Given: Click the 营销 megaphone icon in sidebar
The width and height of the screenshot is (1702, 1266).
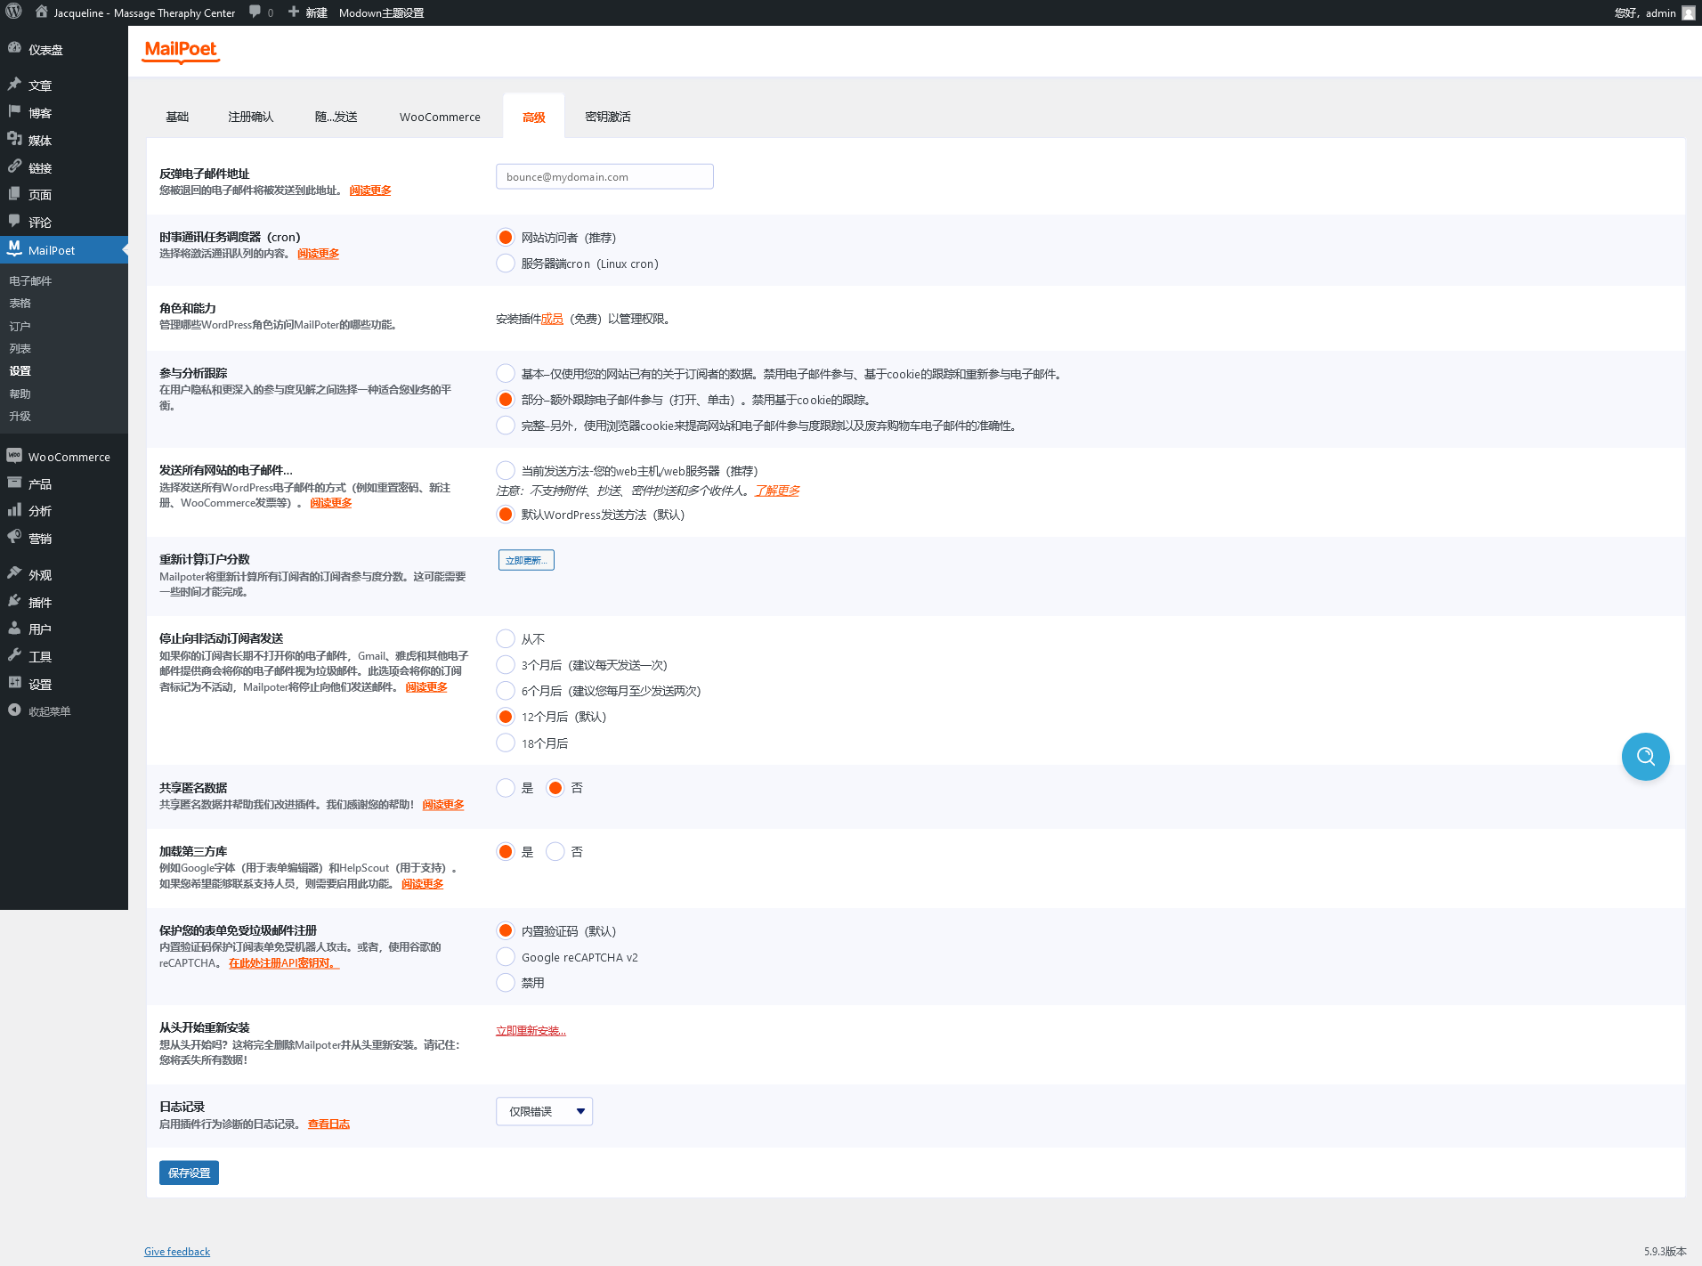Looking at the screenshot, I should coord(14,538).
